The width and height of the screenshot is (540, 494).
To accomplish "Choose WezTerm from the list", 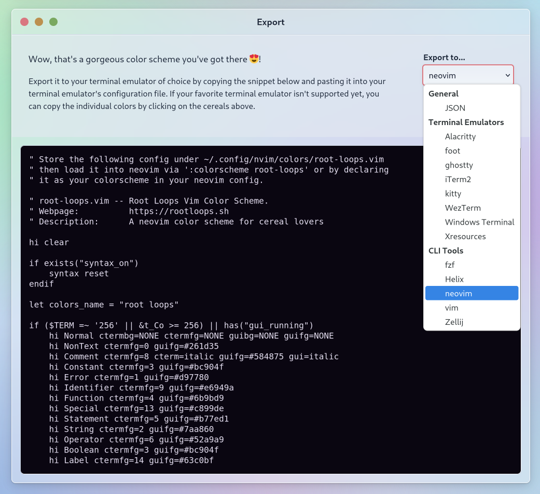I will (x=463, y=208).
